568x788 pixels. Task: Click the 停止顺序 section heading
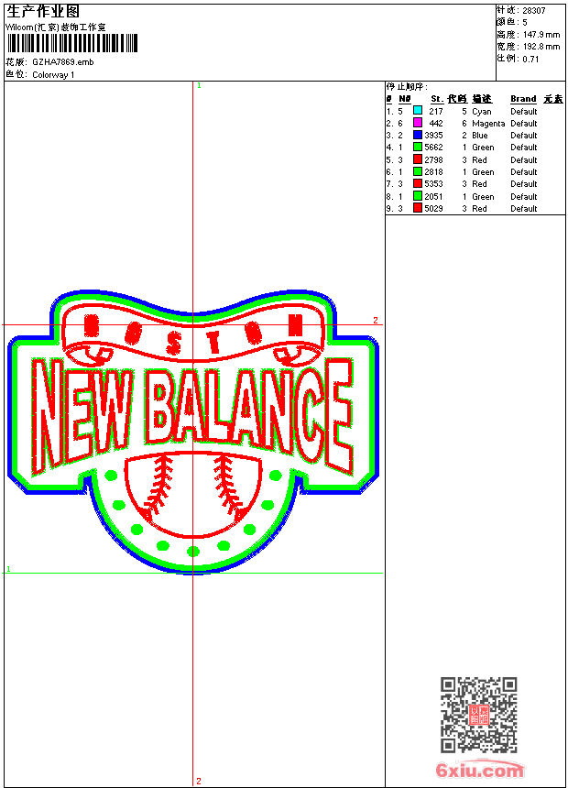pyautogui.click(x=407, y=87)
